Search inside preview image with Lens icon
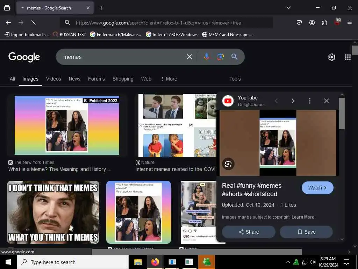This screenshot has width=358, height=269. (228, 164)
